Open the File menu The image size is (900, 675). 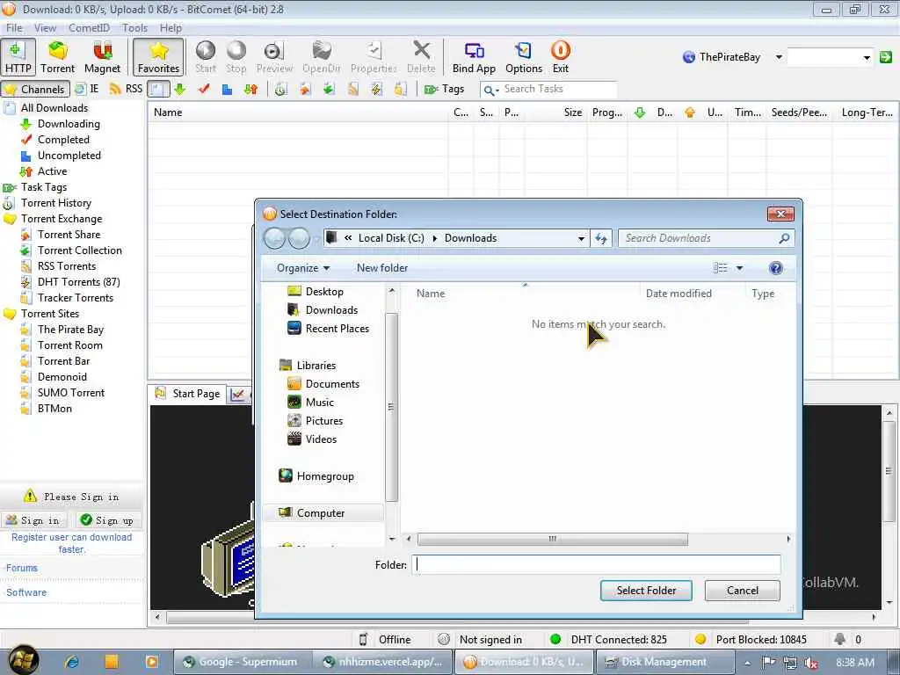click(x=14, y=27)
